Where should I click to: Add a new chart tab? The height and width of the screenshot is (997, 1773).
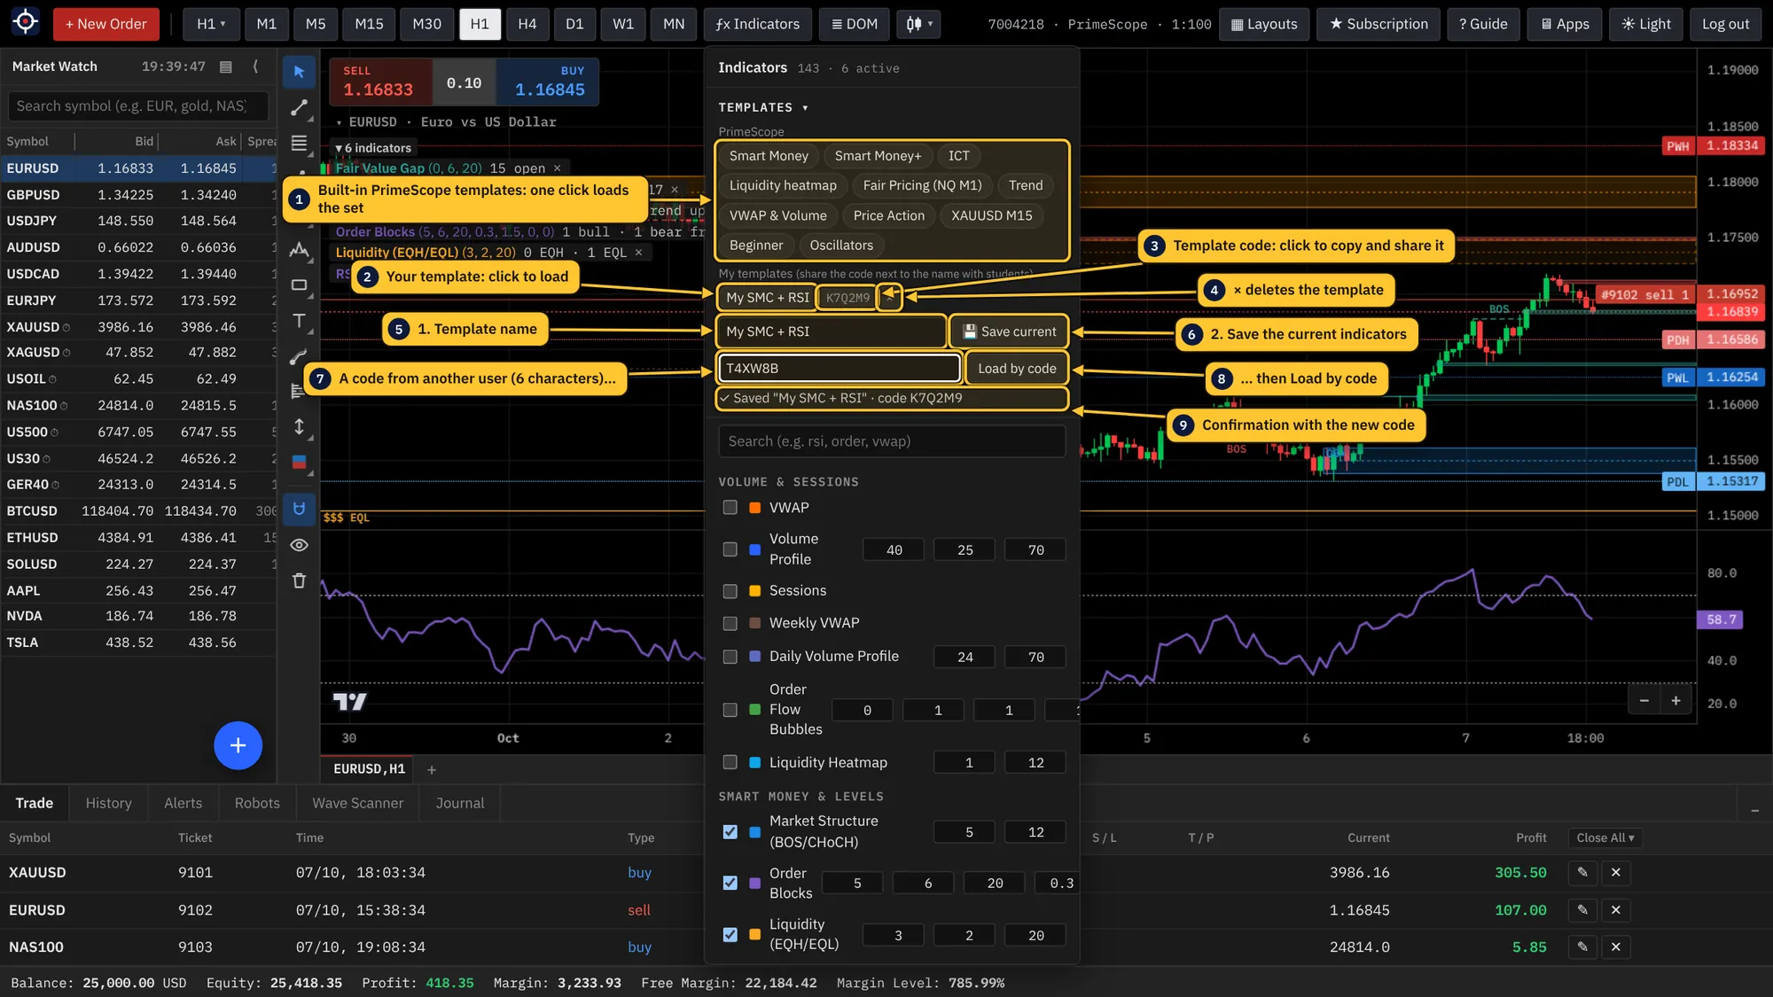(432, 770)
